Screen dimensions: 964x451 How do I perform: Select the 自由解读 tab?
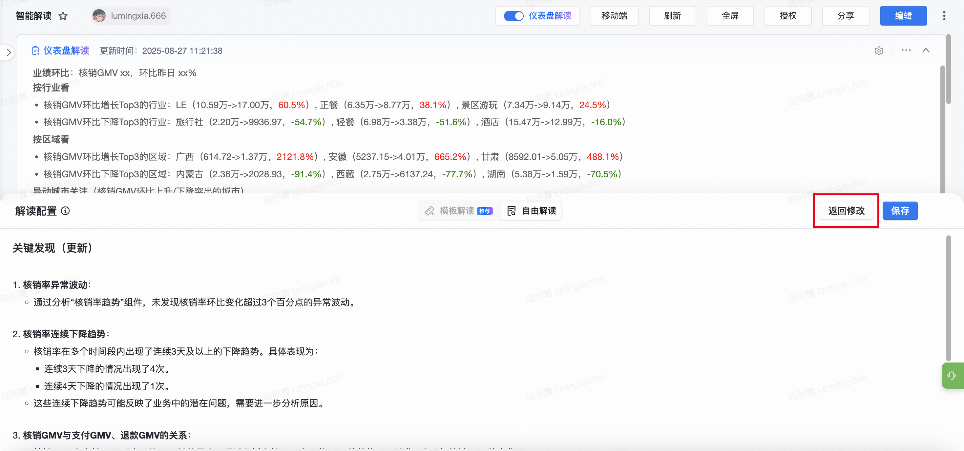click(532, 211)
